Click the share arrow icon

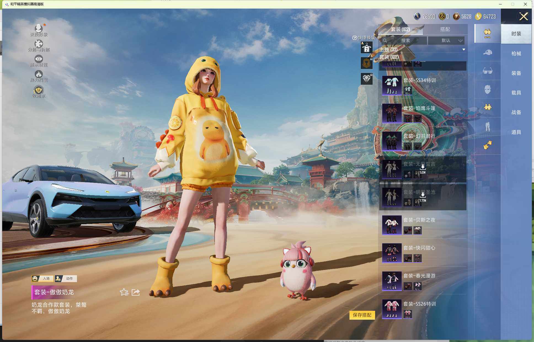pyautogui.click(x=136, y=292)
